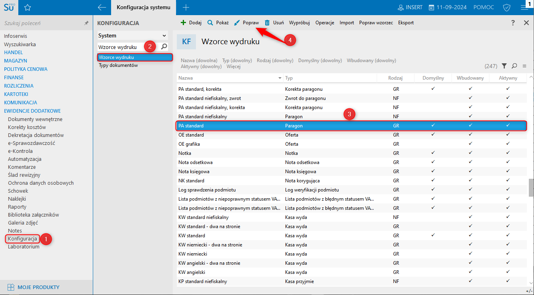Toggle Aktywny checkmark for Notka row

pyautogui.click(x=508, y=153)
